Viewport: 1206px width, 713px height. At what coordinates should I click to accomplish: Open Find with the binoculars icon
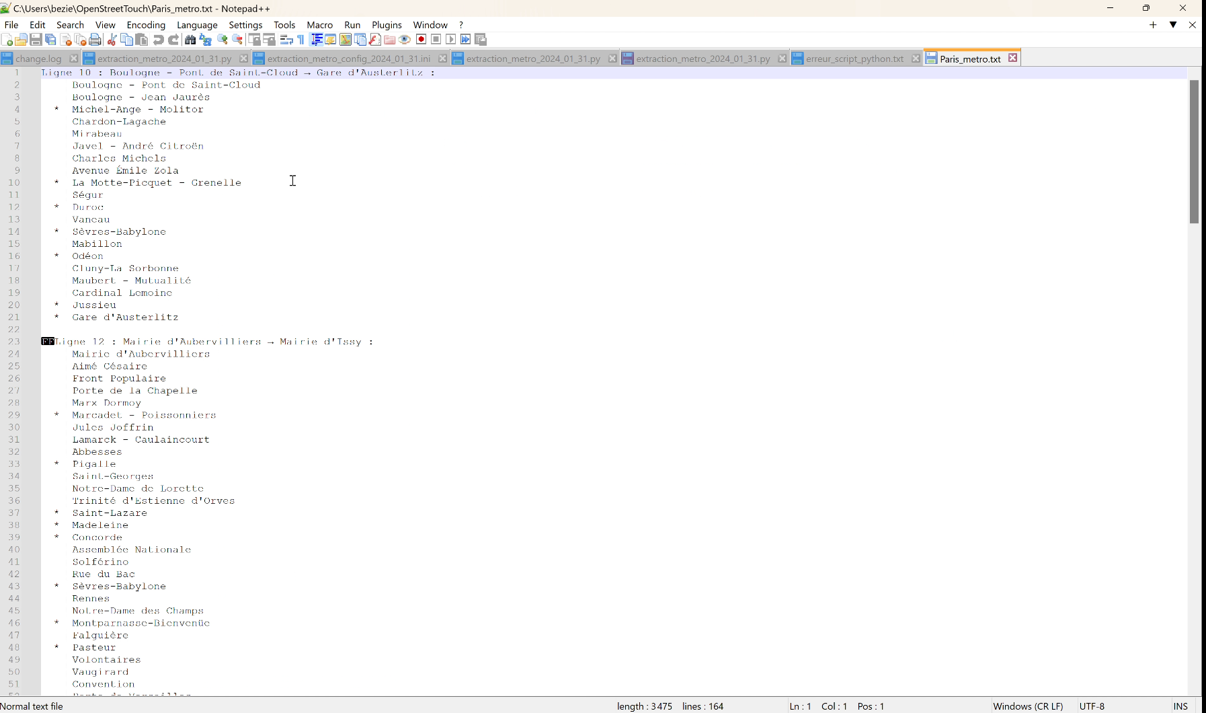(190, 40)
